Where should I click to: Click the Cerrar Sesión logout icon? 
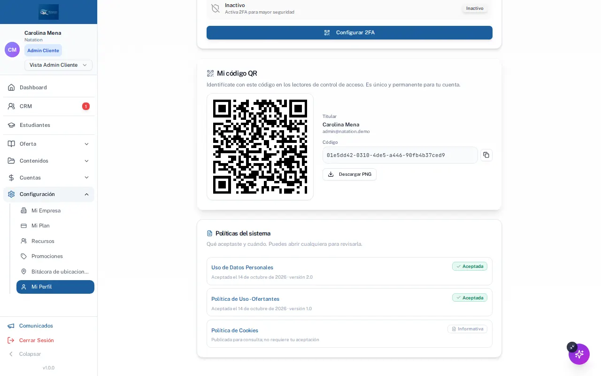tap(11, 340)
